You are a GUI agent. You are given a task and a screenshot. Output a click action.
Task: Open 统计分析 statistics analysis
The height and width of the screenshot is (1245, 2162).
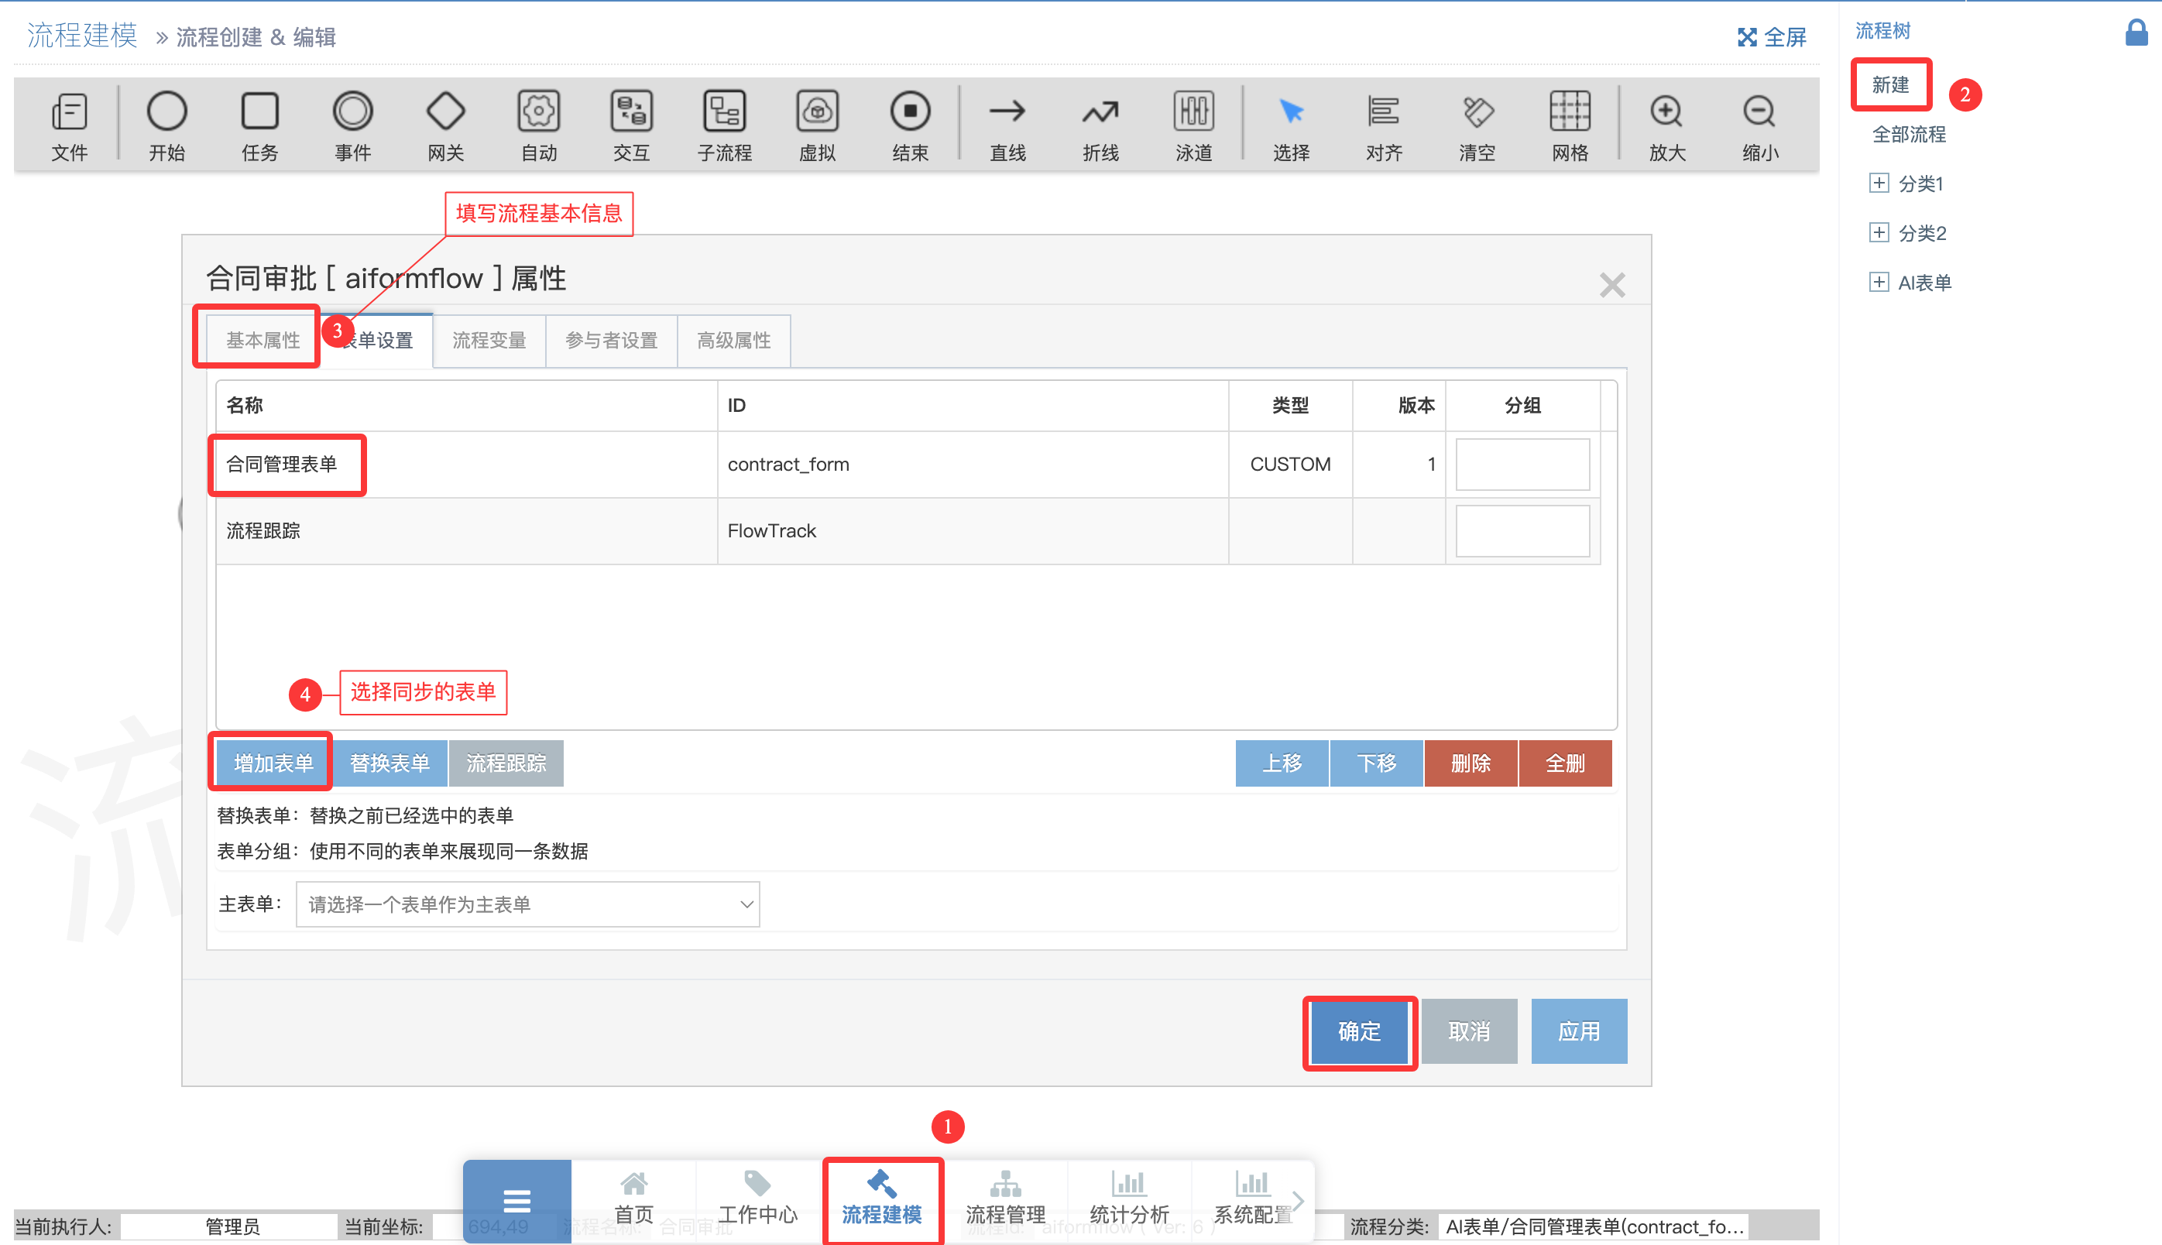pos(1130,1198)
